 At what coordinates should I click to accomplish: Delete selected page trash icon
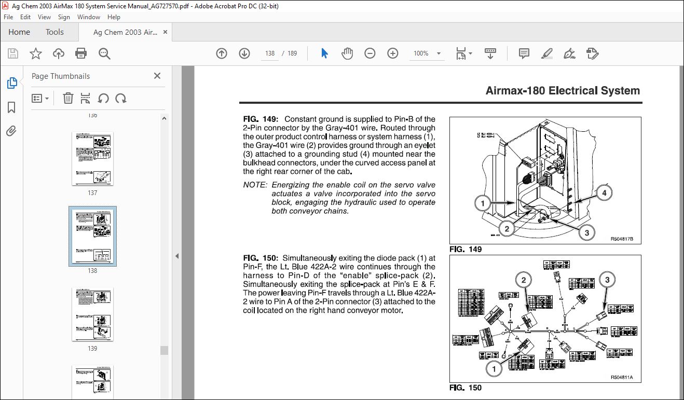(x=68, y=98)
